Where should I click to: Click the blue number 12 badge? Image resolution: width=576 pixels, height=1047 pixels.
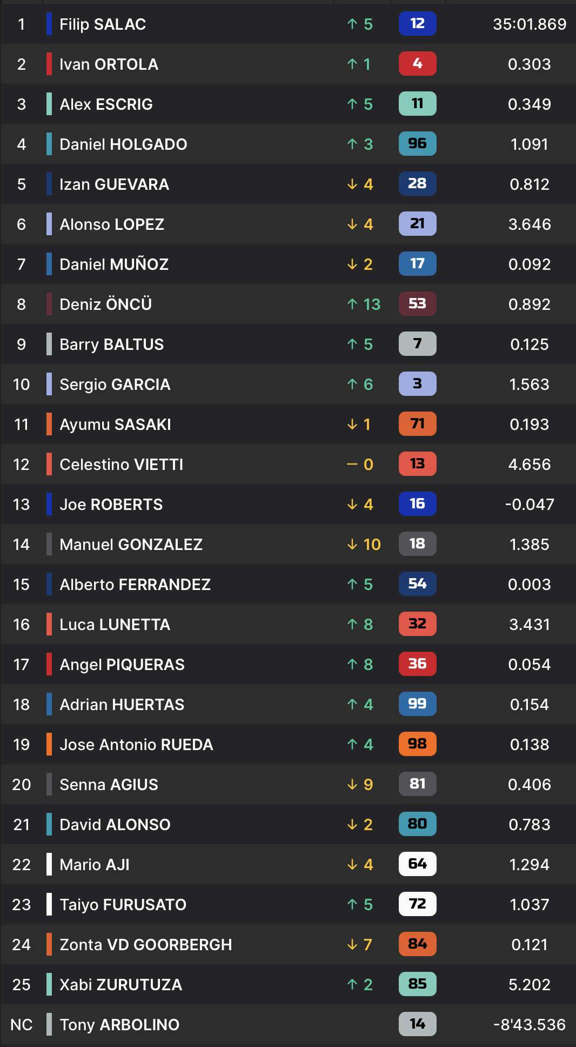tap(417, 24)
